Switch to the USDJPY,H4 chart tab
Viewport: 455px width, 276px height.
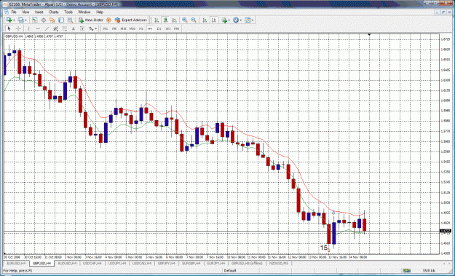coord(117,264)
